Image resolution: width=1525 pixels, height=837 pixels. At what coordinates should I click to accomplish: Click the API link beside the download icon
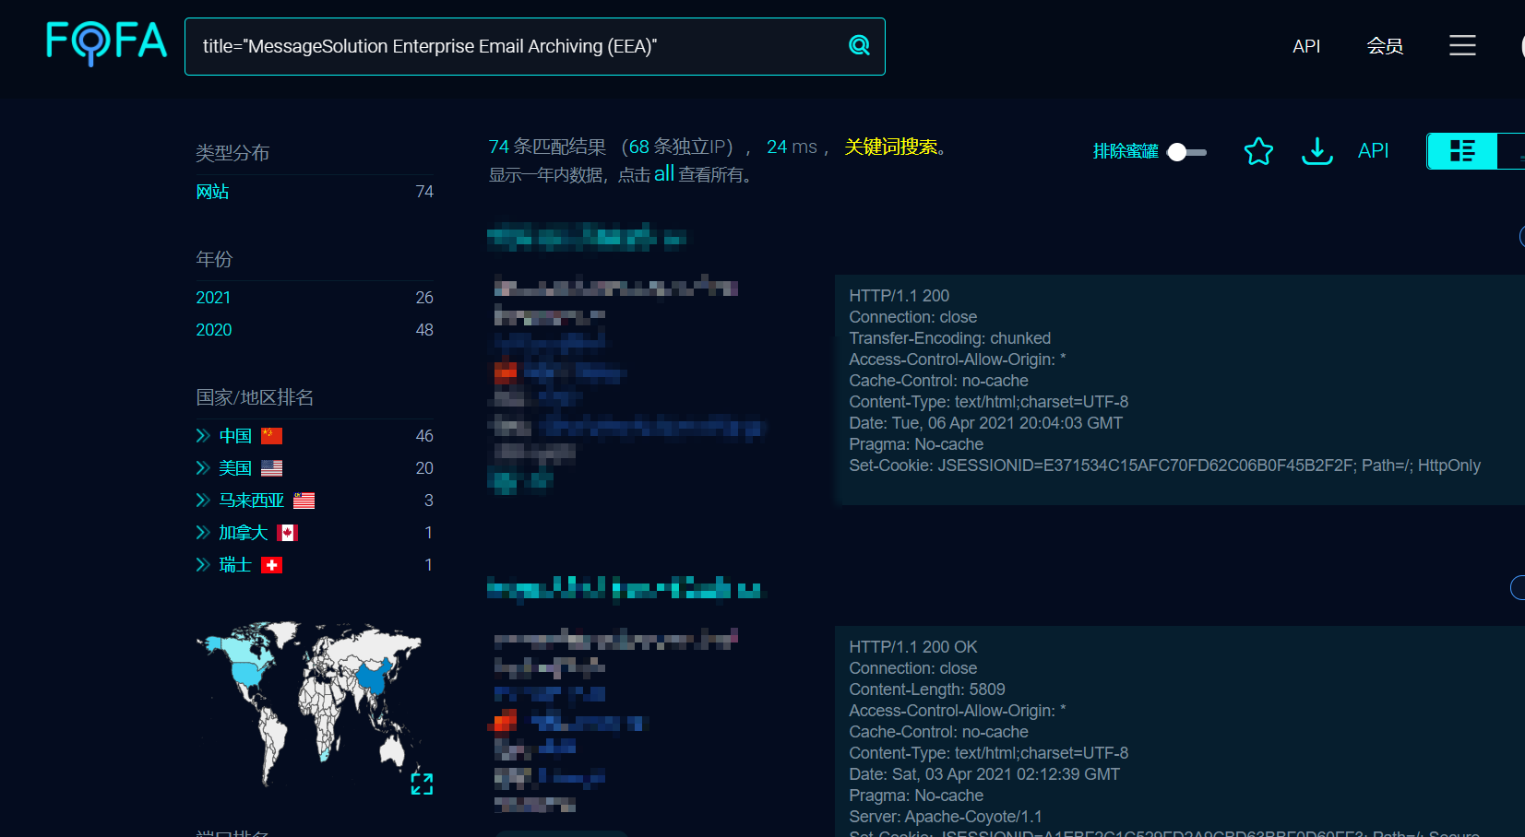pyautogui.click(x=1373, y=151)
